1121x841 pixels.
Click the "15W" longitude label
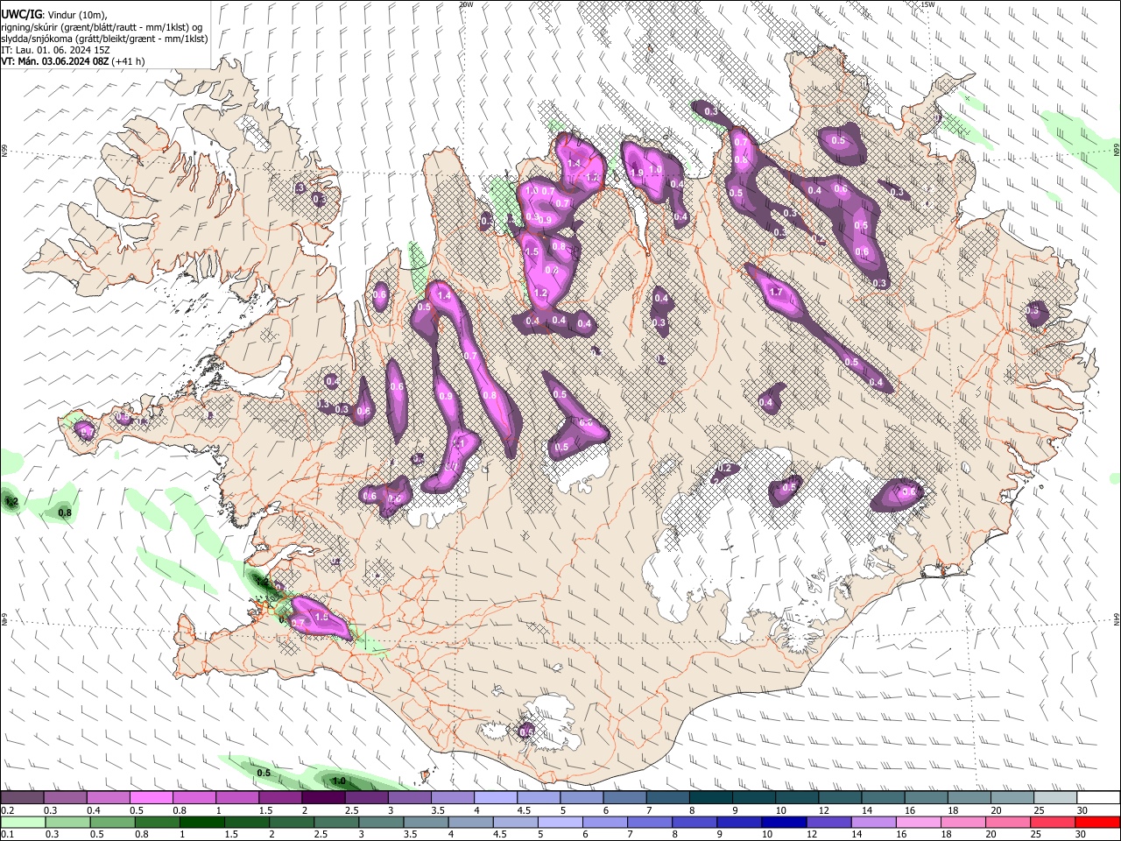pyautogui.click(x=927, y=4)
